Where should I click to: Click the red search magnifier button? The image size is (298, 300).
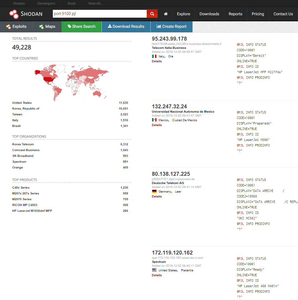pos(152,14)
